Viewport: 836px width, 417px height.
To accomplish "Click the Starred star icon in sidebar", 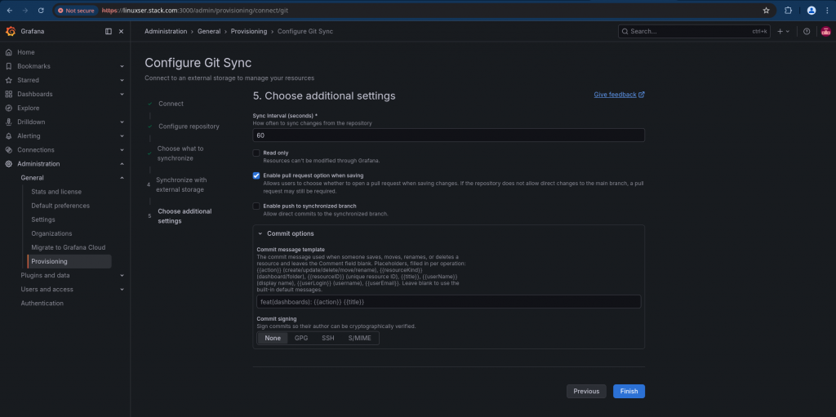I will point(8,80).
